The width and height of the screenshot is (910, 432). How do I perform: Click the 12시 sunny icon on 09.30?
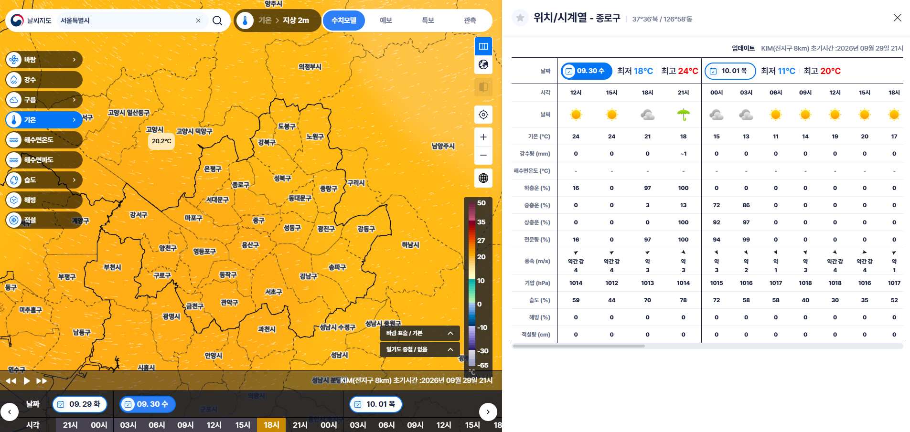pos(576,115)
